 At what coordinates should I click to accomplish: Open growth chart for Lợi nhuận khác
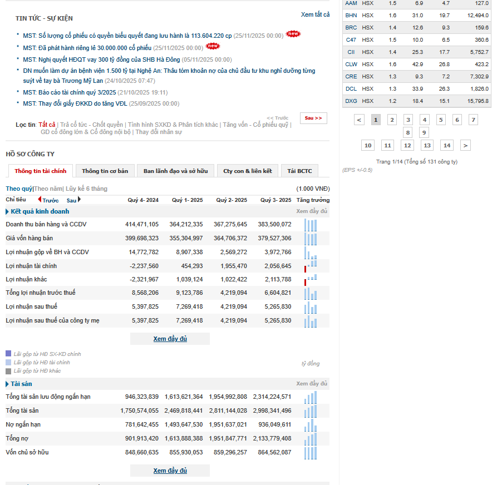click(x=311, y=280)
